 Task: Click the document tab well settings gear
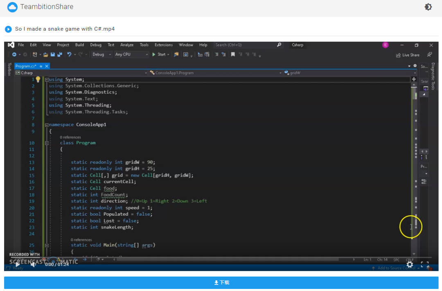pyautogui.click(x=415, y=66)
